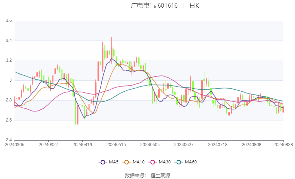
Task: Click the chart title 广电电气 601616
Action: tap(154, 6)
